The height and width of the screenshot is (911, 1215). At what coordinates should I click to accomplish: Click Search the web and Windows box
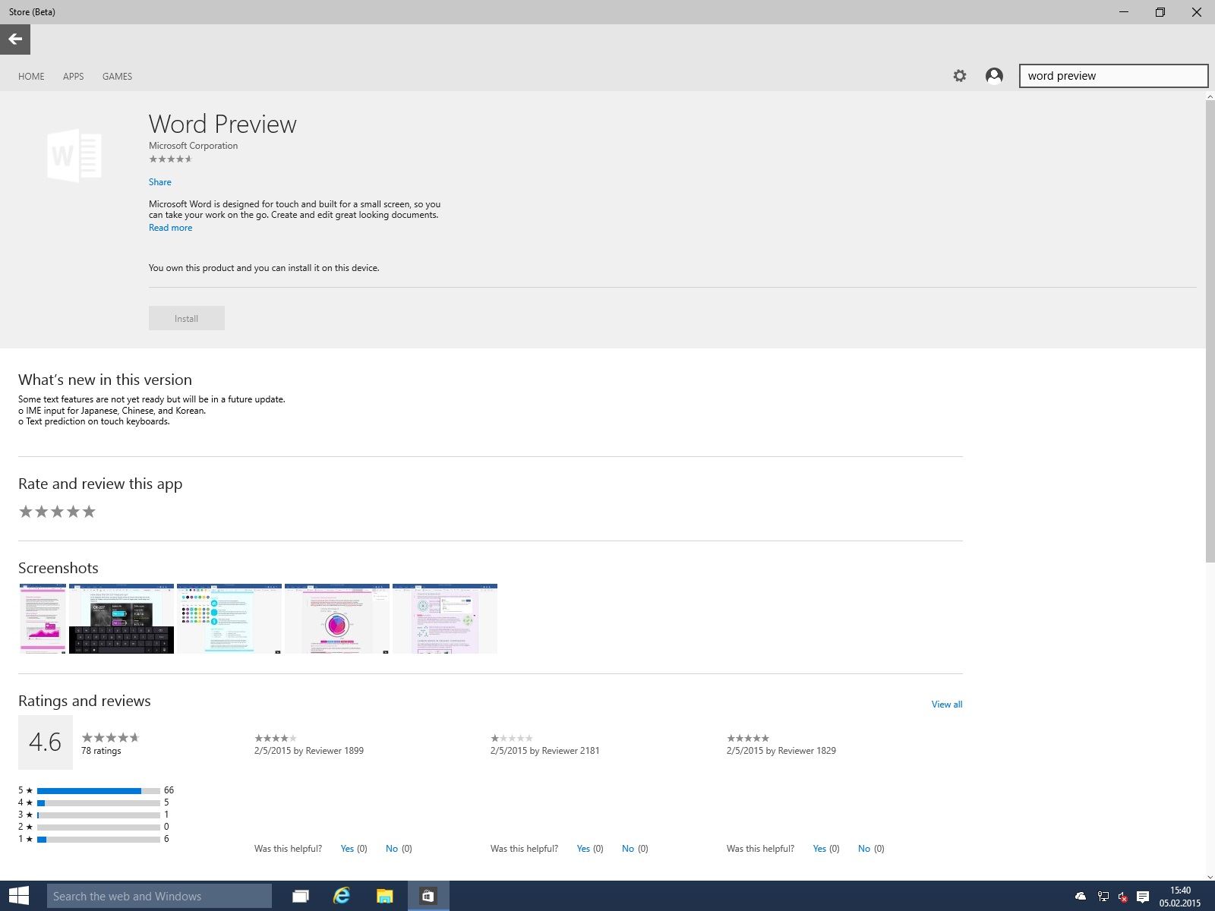pos(159,897)
